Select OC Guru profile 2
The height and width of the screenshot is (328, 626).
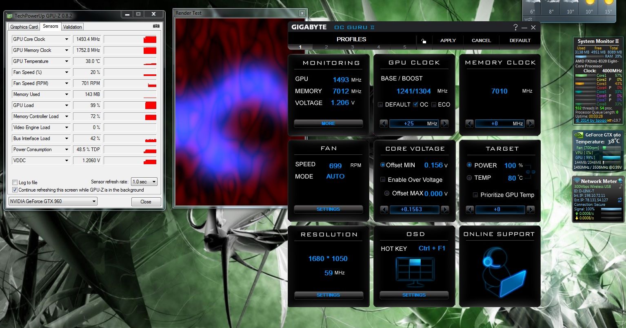(x=326, y=47)
